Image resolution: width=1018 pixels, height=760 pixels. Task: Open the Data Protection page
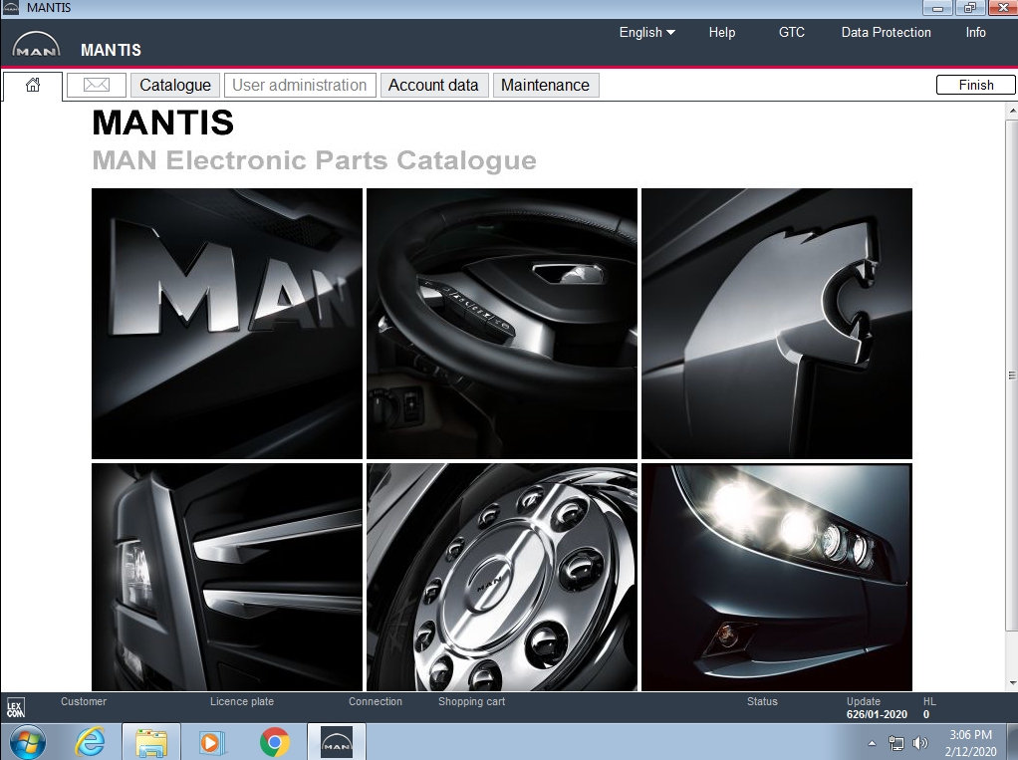886,32
